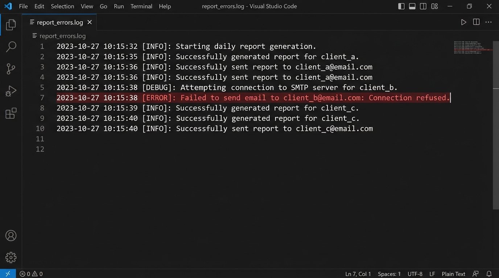Open the Extensions view
This screenshot has height=278, width=499.
(11, 113)
